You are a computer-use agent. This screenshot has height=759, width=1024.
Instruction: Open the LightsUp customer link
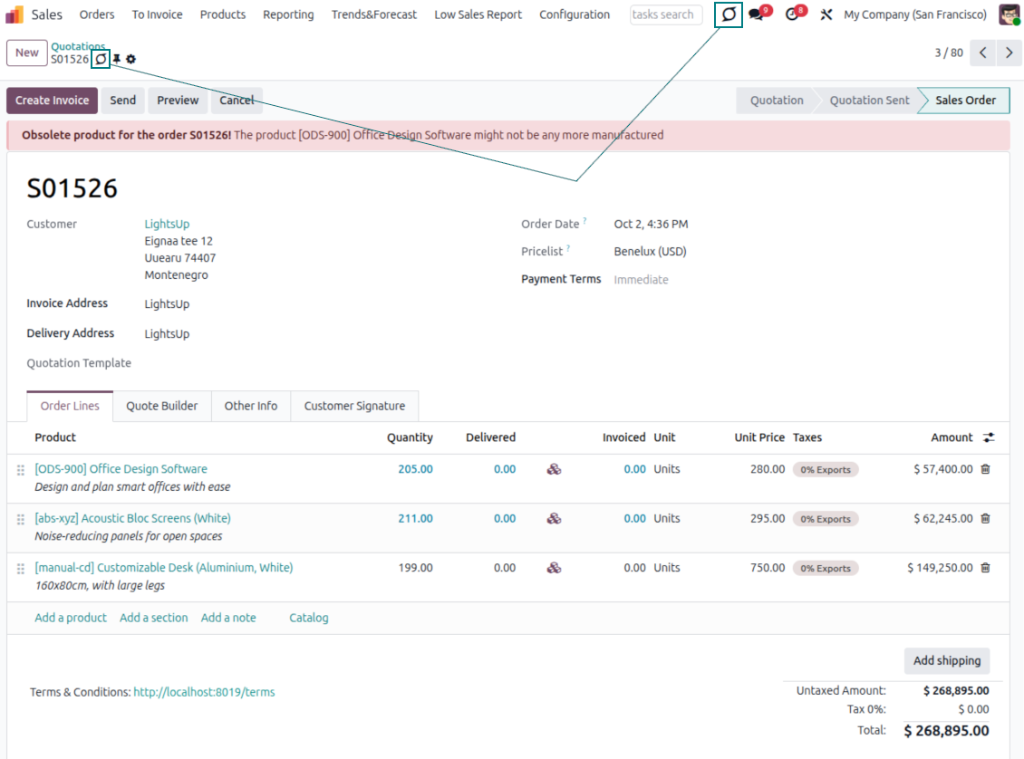point(167,224)
